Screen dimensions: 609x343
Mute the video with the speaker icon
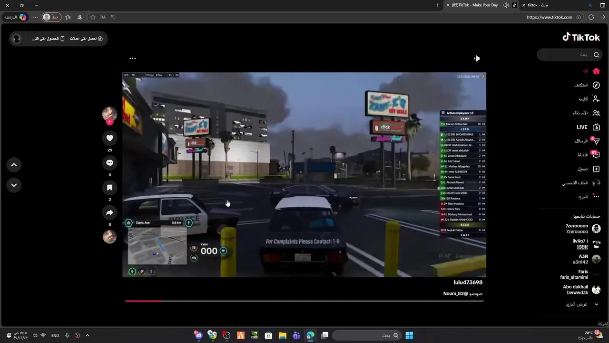[x=477, y=58]
